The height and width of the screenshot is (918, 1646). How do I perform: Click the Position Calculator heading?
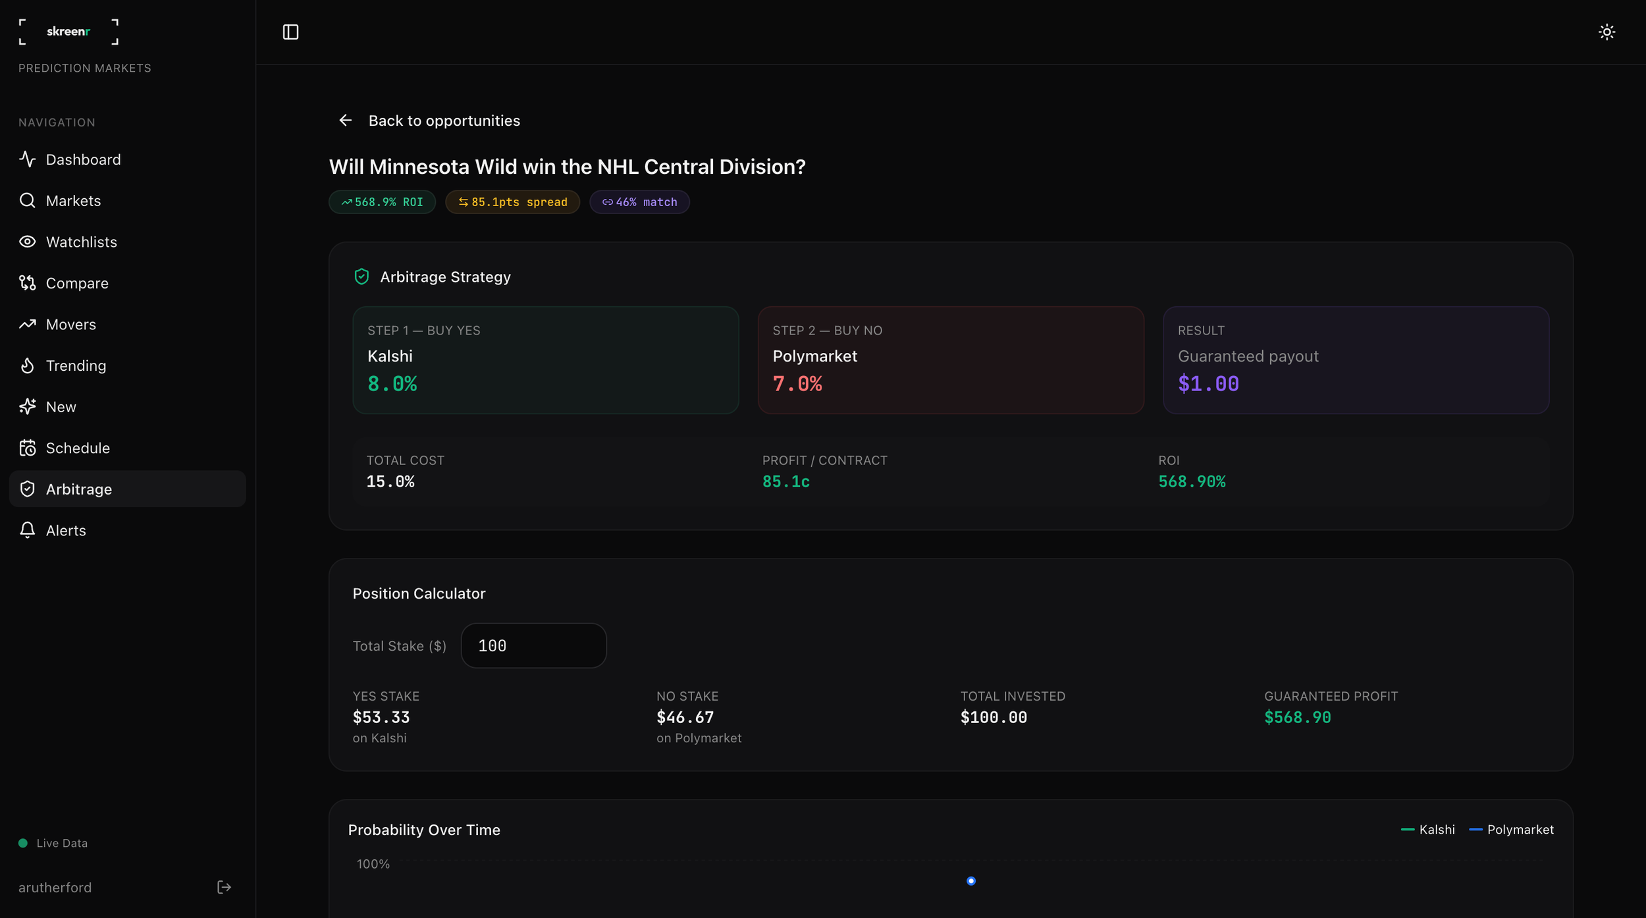click(x=419, y=593)
